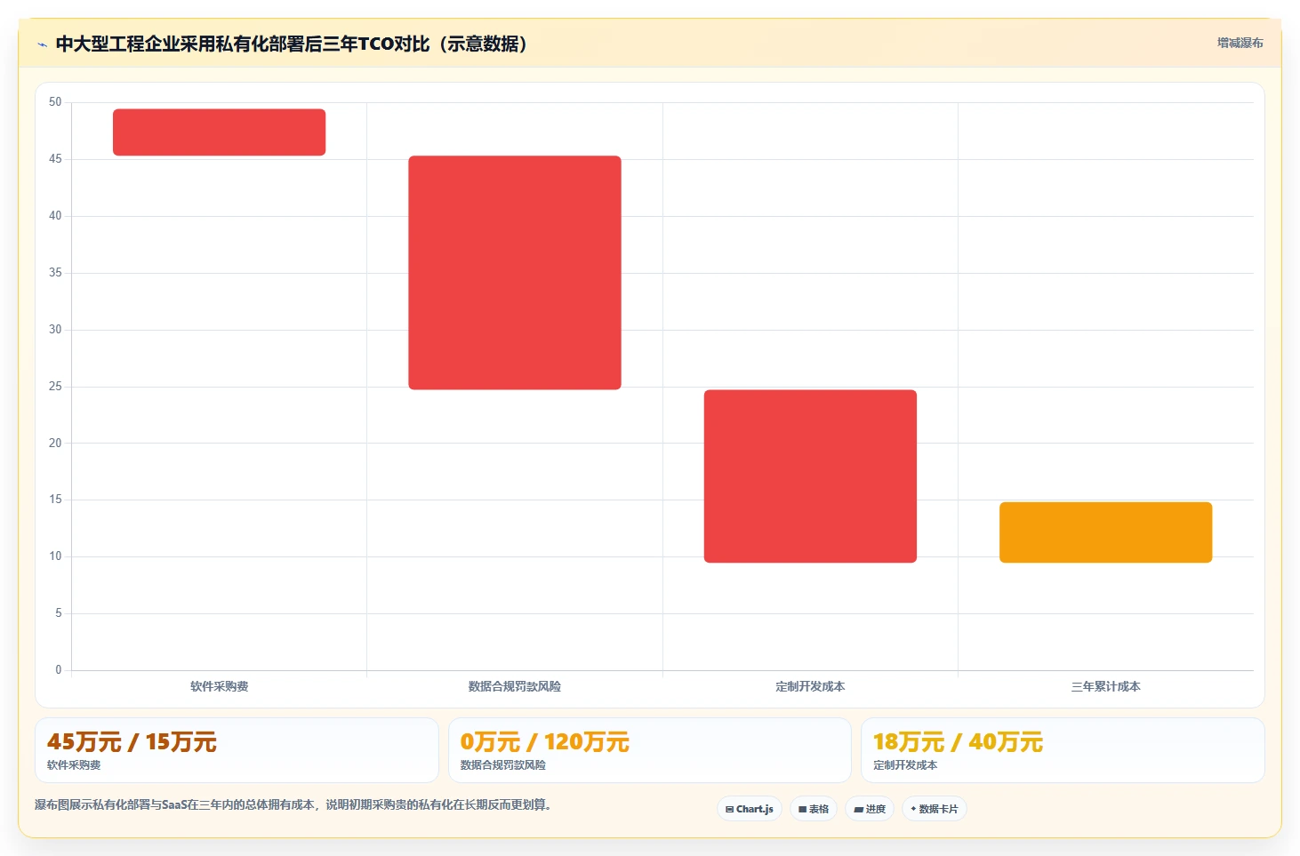Viewport: 1300px width, 856px height.
Task: Click the orange 三年累计成本 bar
Action: (1105, 532)
